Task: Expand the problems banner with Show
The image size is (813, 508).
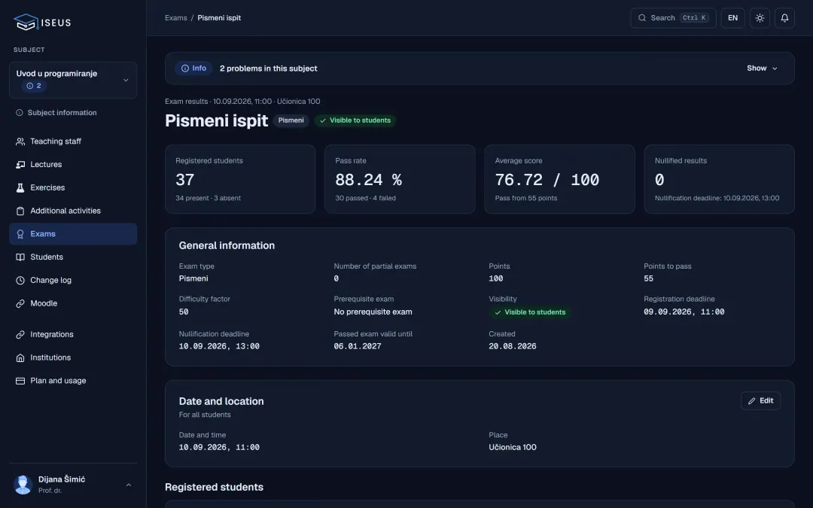Action: click(x=762, y=68)
